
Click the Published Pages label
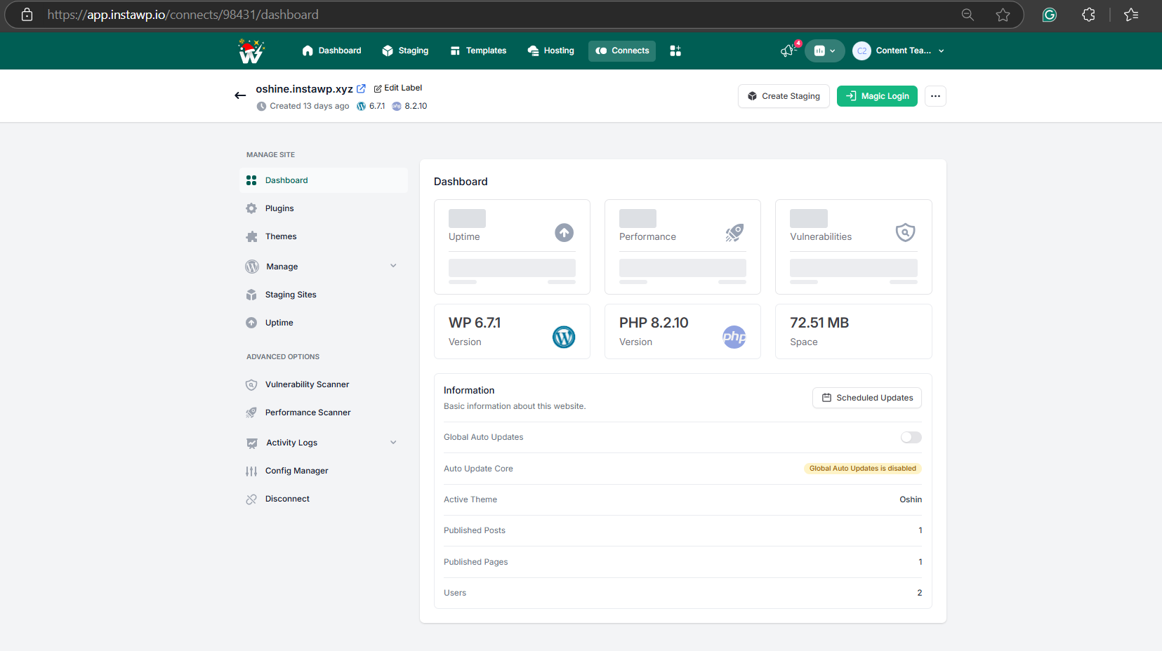point(476,562)
